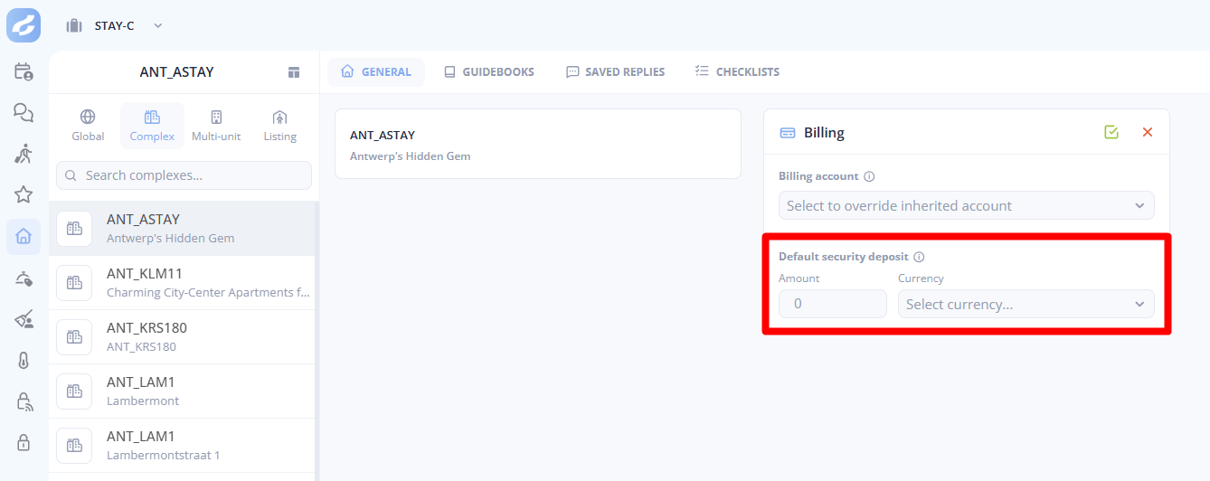This screenshot has height=481, width=1210.
Task: Switch to the Guidebooks tab
Action: point(488,71)
